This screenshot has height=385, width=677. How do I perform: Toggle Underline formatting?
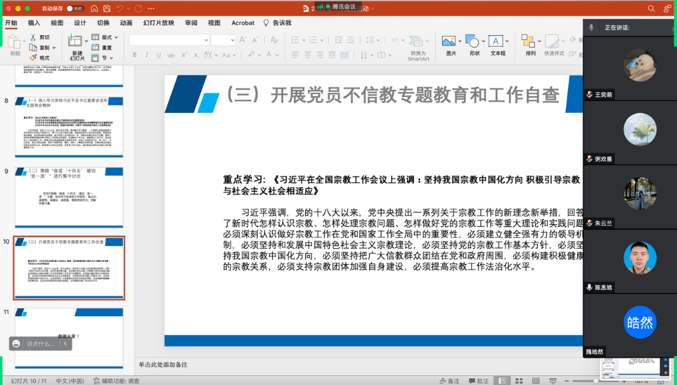pyautogui.click(x=159, y=55)
